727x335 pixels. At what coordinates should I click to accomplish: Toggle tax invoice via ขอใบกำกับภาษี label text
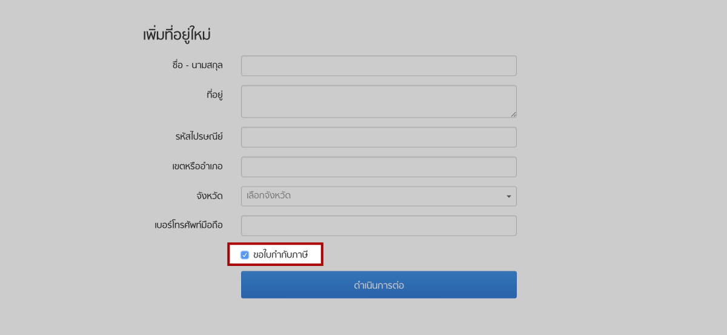281,255
